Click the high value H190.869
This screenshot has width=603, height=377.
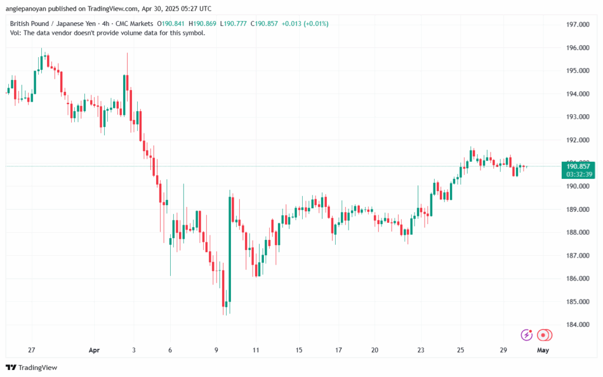pos(203,24)
